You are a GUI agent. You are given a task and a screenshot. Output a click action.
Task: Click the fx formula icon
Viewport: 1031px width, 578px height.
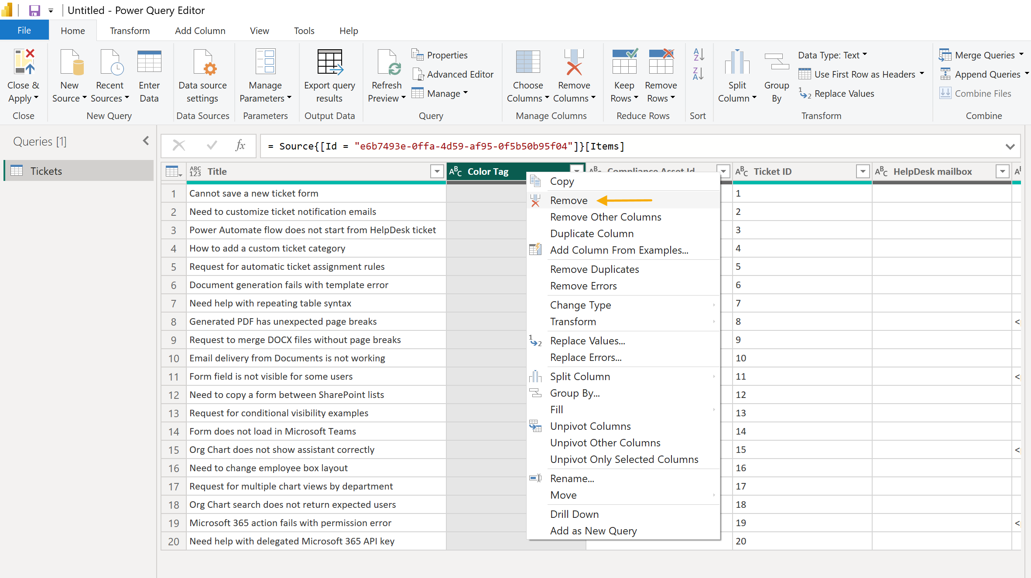tap(240, 145)
